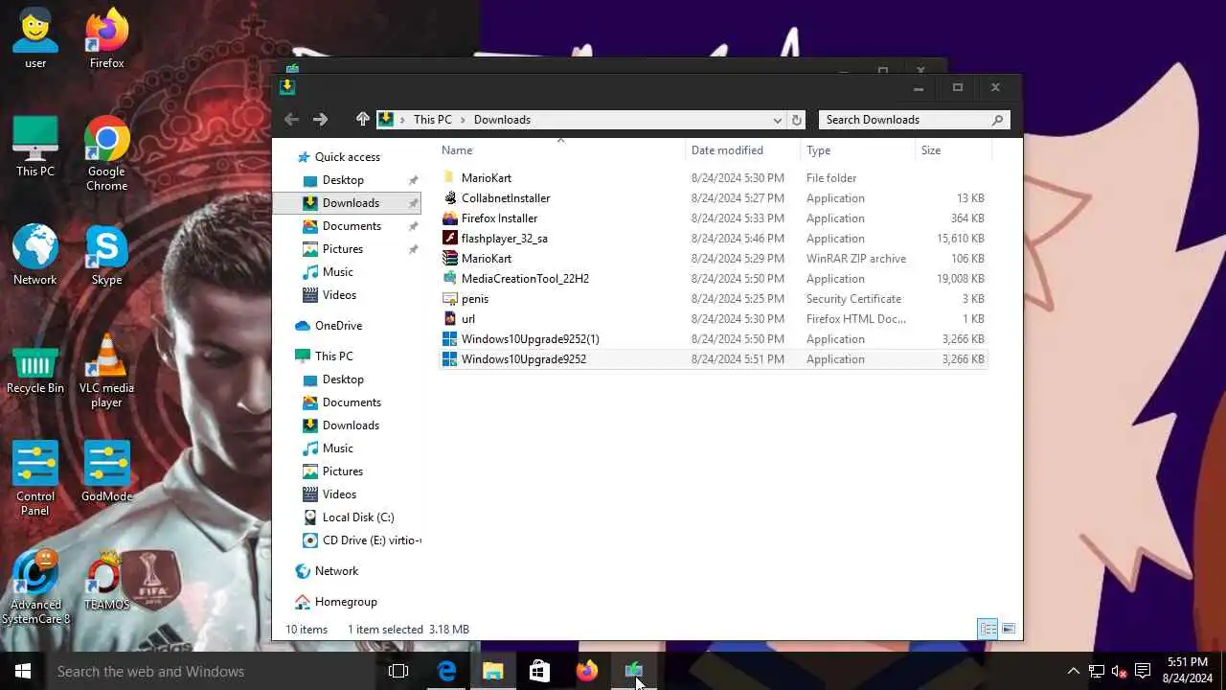Expand the This PC breadcrumb chevron
The height and width of the screenshot is (690, 1226).
(463, 120)
